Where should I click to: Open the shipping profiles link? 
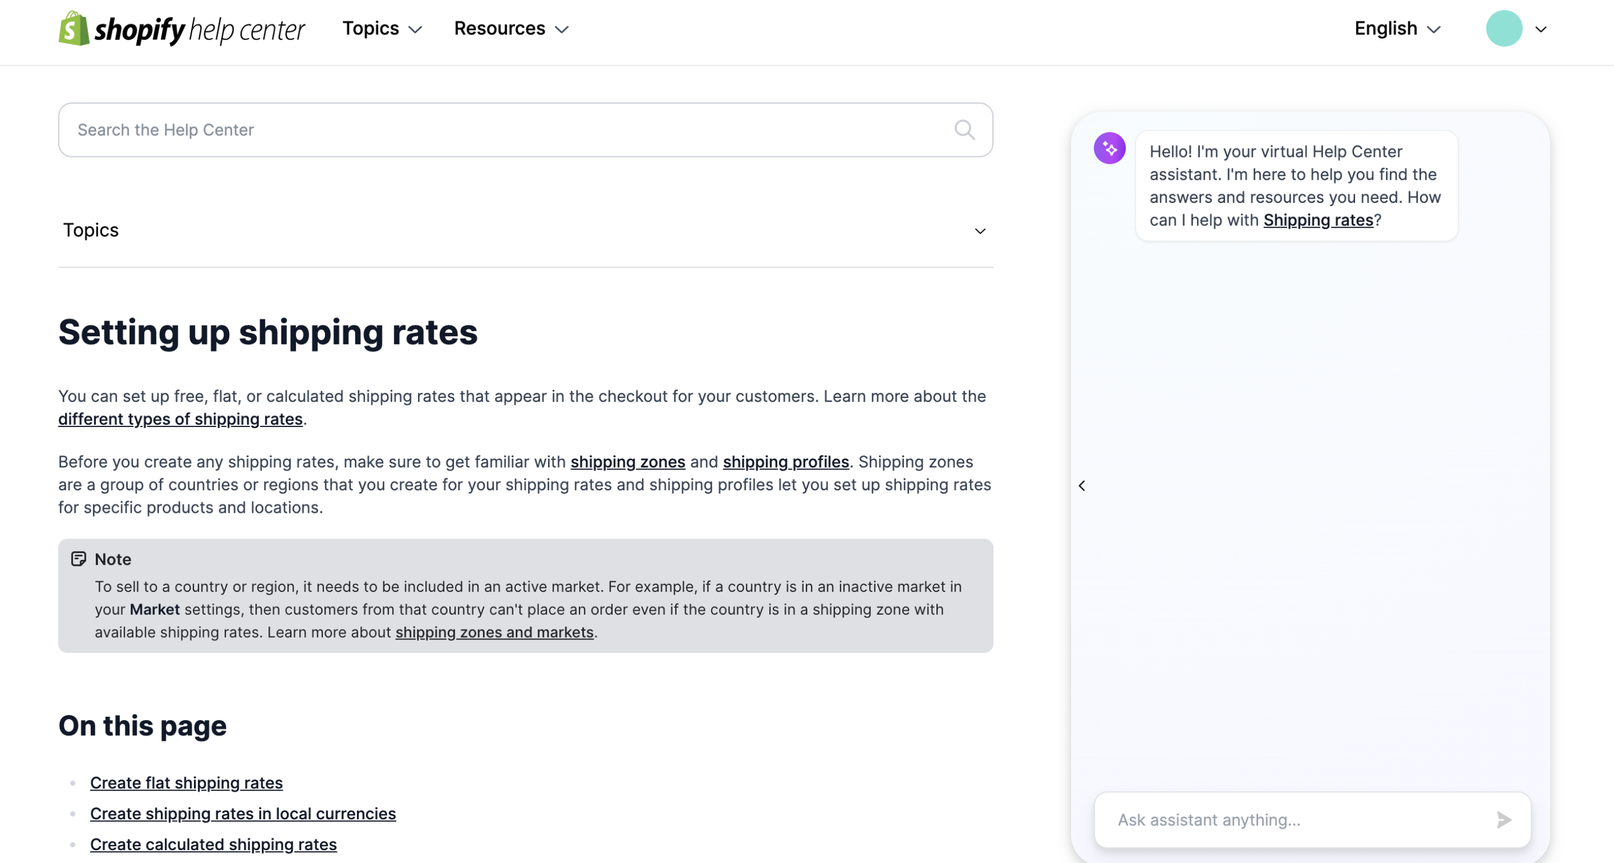pyautogui.click(x=786, y=462)
